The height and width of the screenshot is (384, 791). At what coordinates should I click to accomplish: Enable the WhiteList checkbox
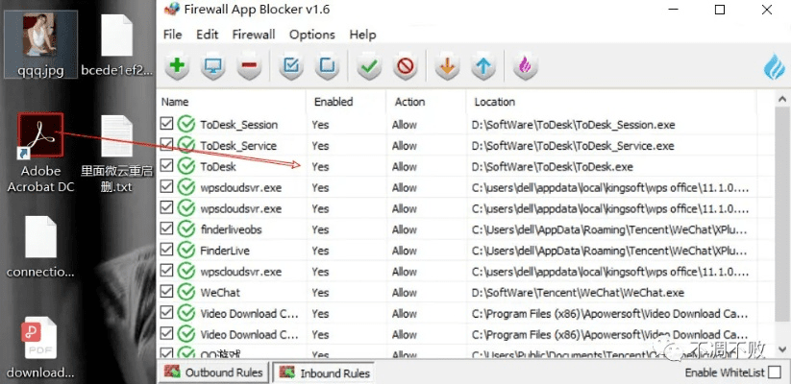pyautogui.click(x=775, y=372)
